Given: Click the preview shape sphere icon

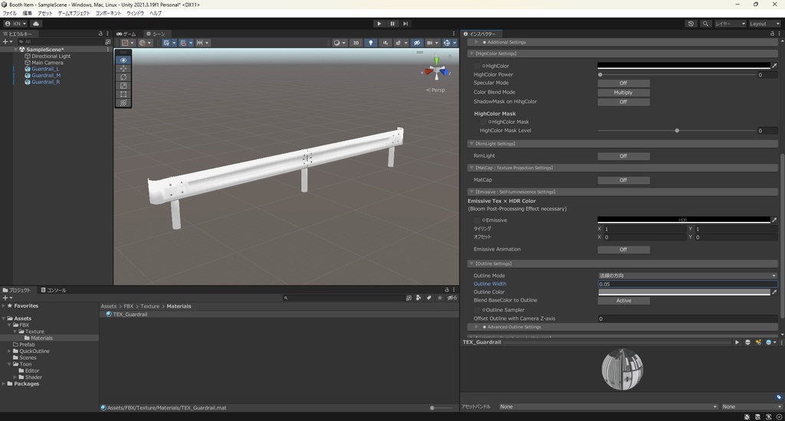Looking at the screenshot, I should pos(747,342).
